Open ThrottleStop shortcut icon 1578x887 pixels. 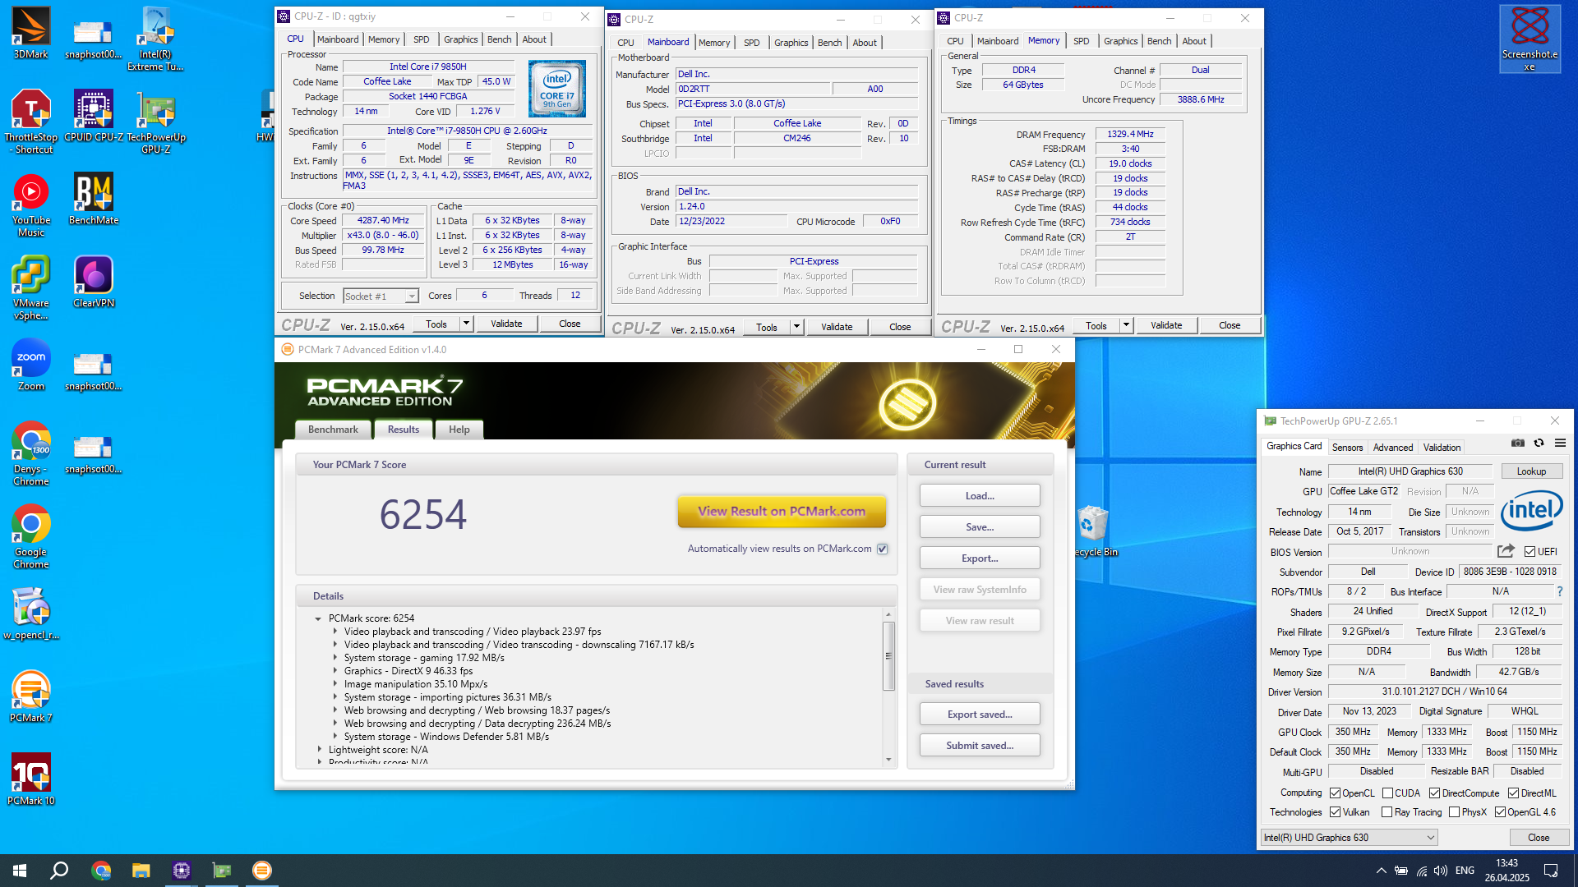[x=30, y=122]
